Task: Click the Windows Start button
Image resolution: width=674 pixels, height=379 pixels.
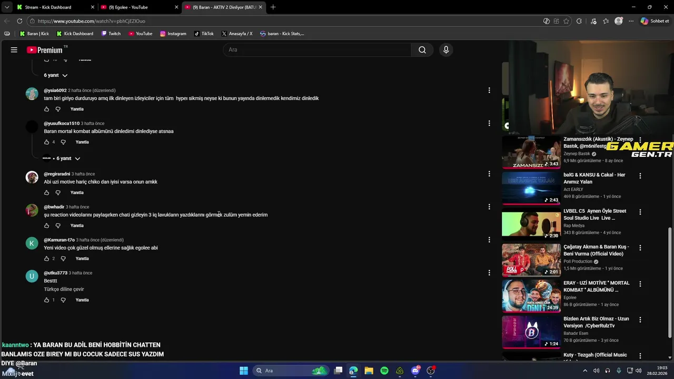Action: pos(244,371)
